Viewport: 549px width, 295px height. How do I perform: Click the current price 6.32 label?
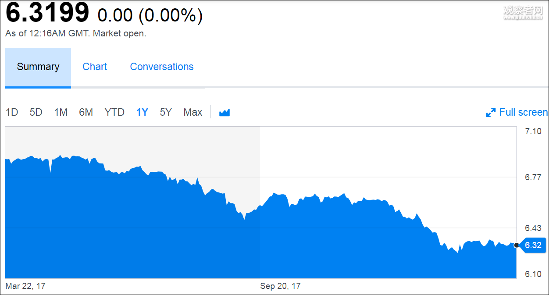[533, 245]
